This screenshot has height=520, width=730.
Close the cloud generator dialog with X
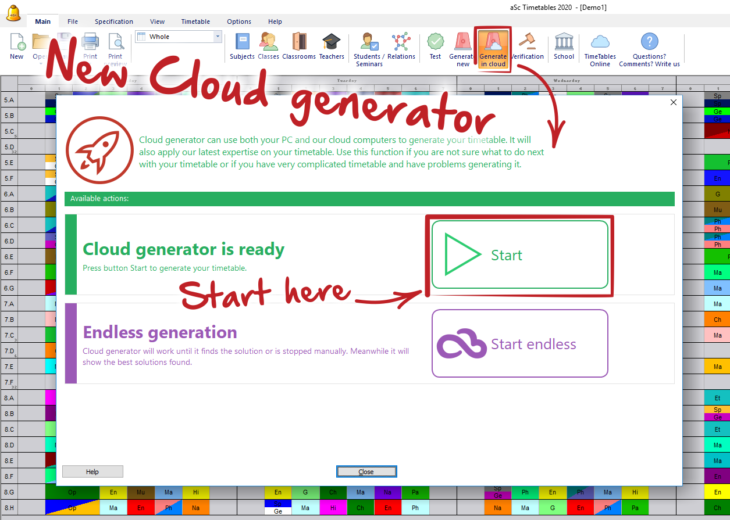pos(674,102)
